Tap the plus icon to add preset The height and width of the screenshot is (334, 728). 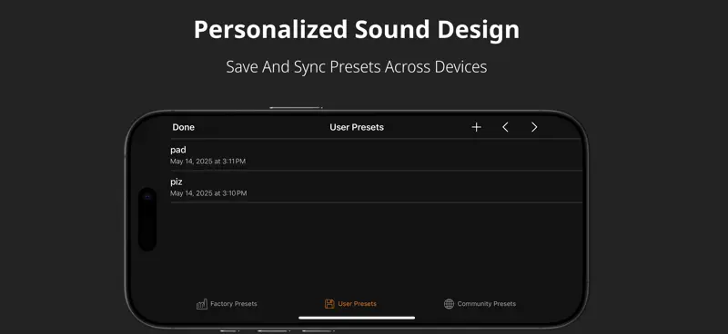pos(476,127)
